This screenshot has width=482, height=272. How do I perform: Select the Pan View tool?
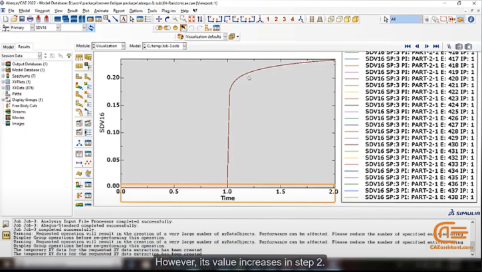[159, 19]
